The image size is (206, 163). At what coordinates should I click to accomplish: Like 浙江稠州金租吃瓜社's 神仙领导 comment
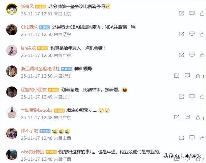pos(198,76)
